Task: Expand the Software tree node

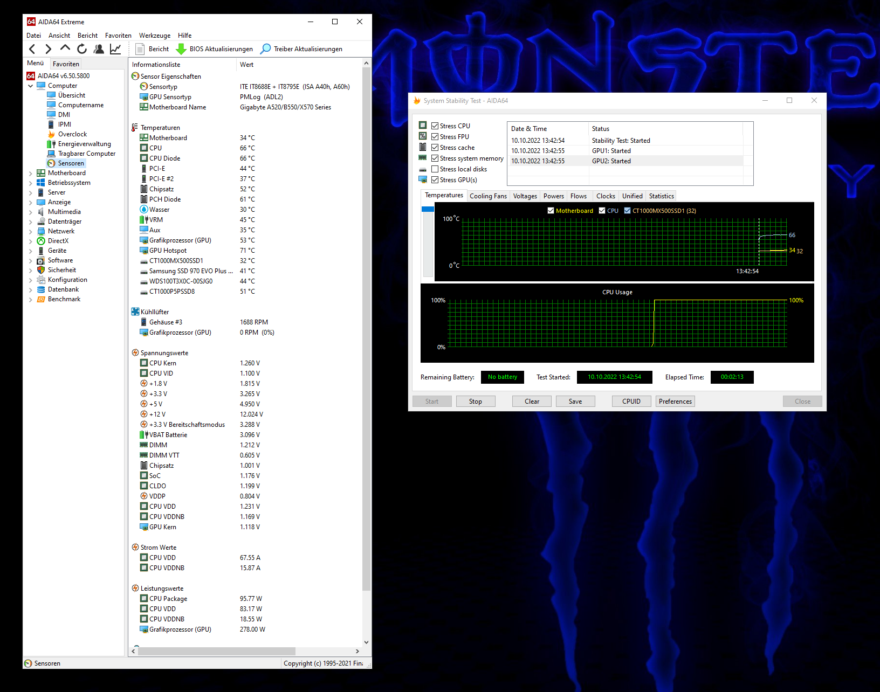Action: click(30, 260)
